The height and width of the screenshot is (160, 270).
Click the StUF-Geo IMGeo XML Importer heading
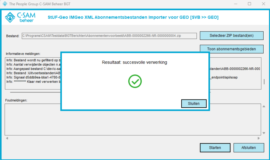click(x=133, y=17)
